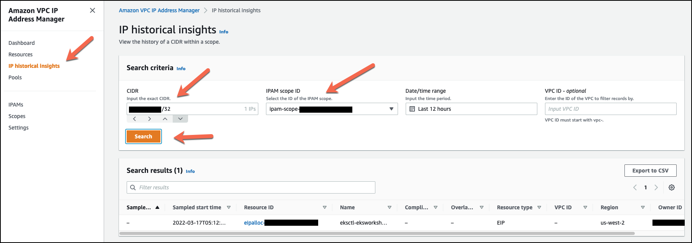Sort by Sample column ascending arrow
This screenshot has height=243, width=692.
[157, 207]
